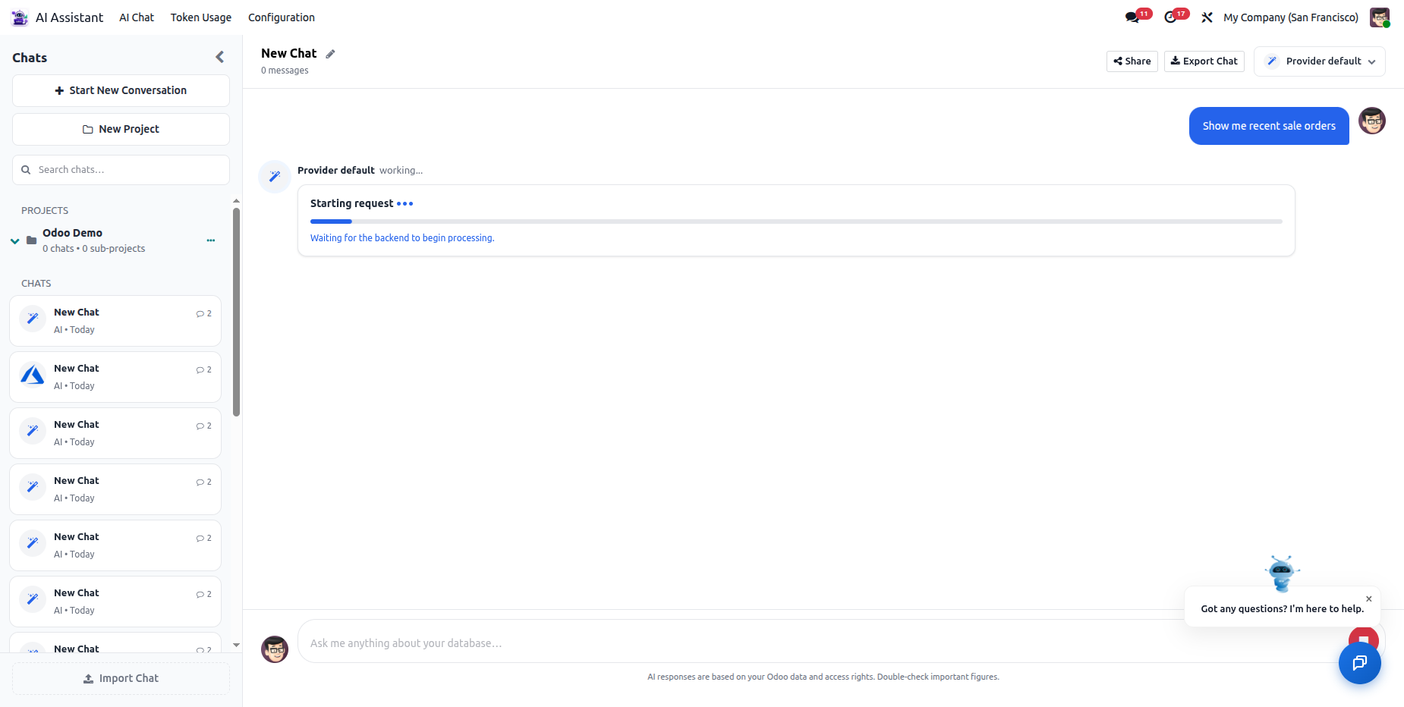The height and width of the screenshot is (707, 1404).
Task: Click the Azure logo chat icon
Action: tap(33, 375)
